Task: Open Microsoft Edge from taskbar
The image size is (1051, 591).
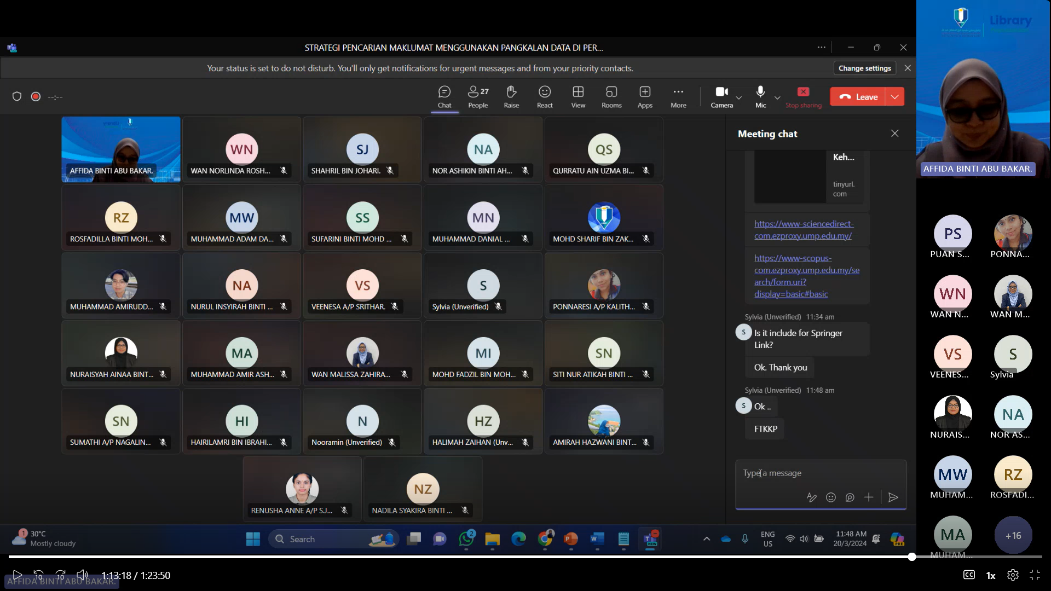Action: [518, 539]
